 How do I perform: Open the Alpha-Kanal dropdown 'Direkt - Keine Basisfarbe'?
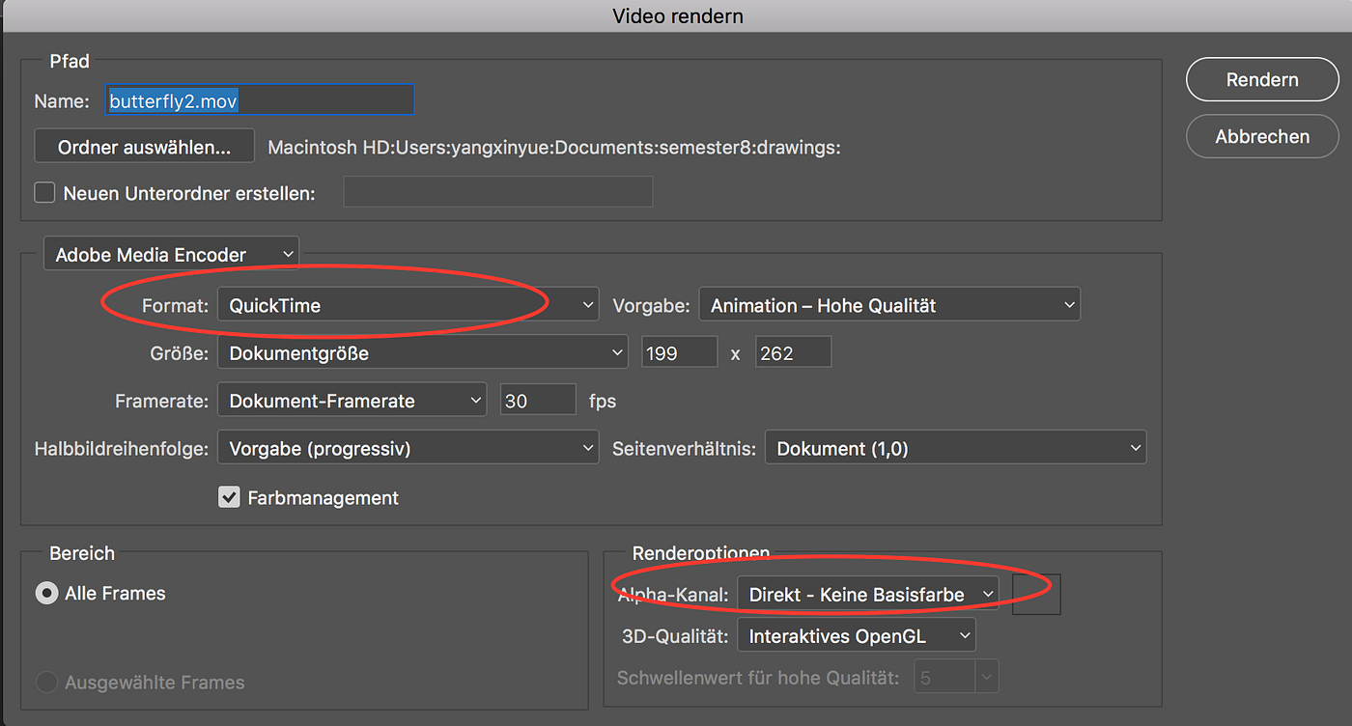866,594
